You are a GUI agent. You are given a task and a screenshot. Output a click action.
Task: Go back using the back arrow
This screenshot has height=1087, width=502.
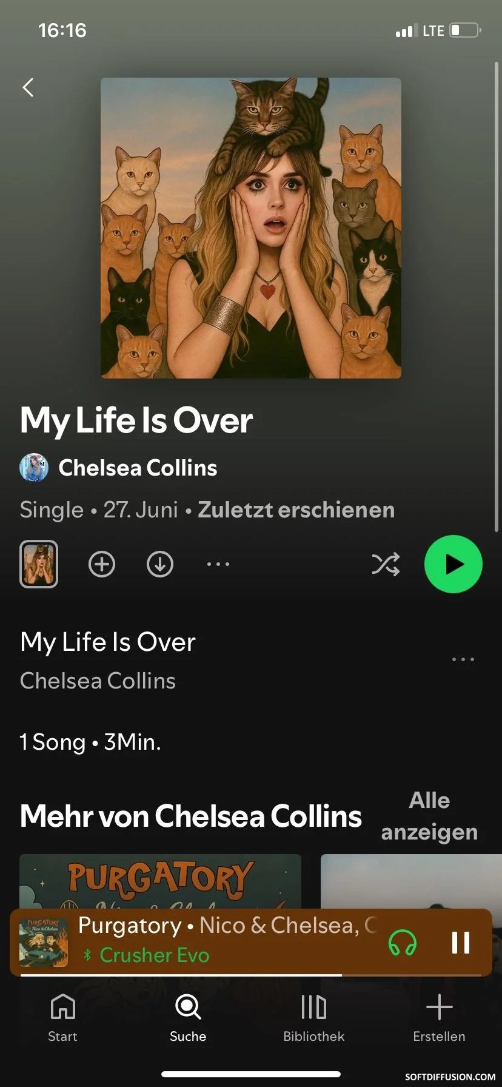click(28, 87)
